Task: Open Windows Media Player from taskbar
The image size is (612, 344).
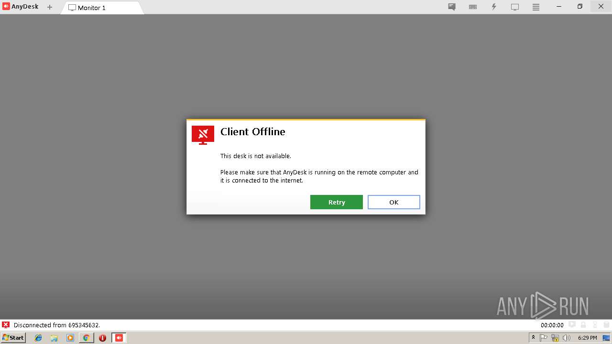Action: click(x=70, y=338)
